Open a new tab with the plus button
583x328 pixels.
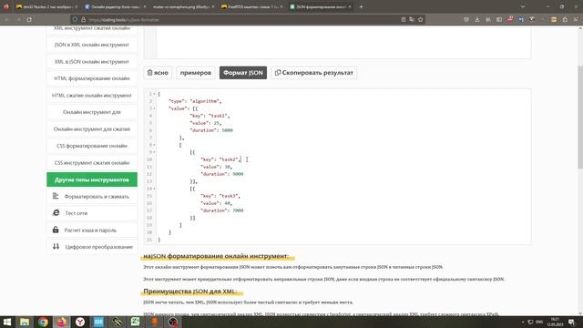coord(361,6)
